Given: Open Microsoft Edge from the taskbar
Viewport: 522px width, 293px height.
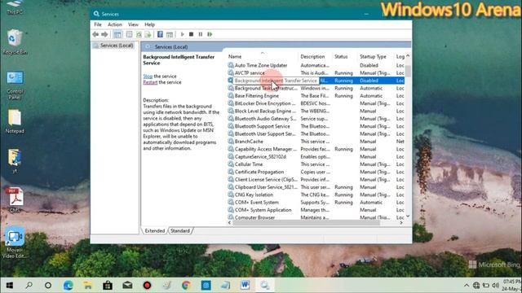Looking at the screenshot, I should coord(69,285).
